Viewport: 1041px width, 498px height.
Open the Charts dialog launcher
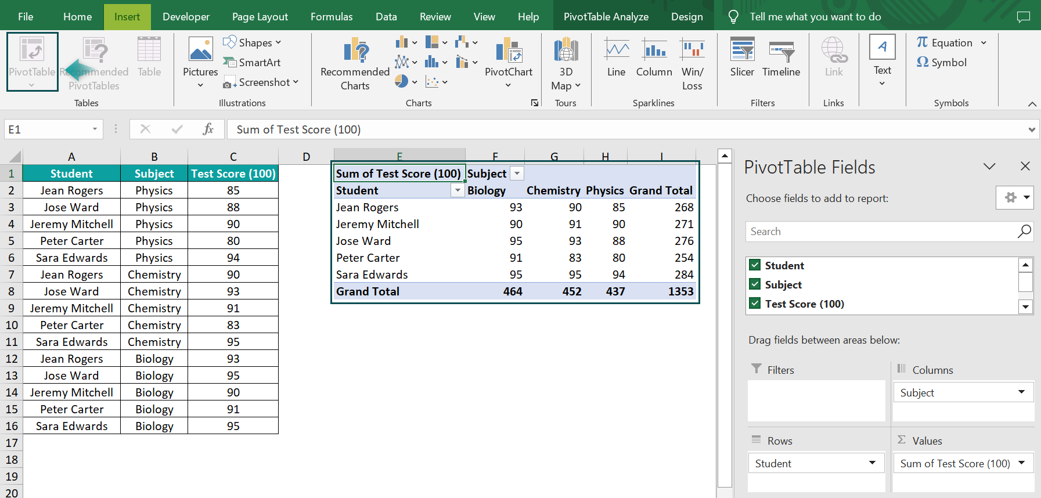click(534, 103)
